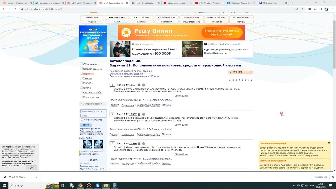Click the briefcase icon next to task 10507
Viewport: 336px width, 189px height.
(139, 114)
